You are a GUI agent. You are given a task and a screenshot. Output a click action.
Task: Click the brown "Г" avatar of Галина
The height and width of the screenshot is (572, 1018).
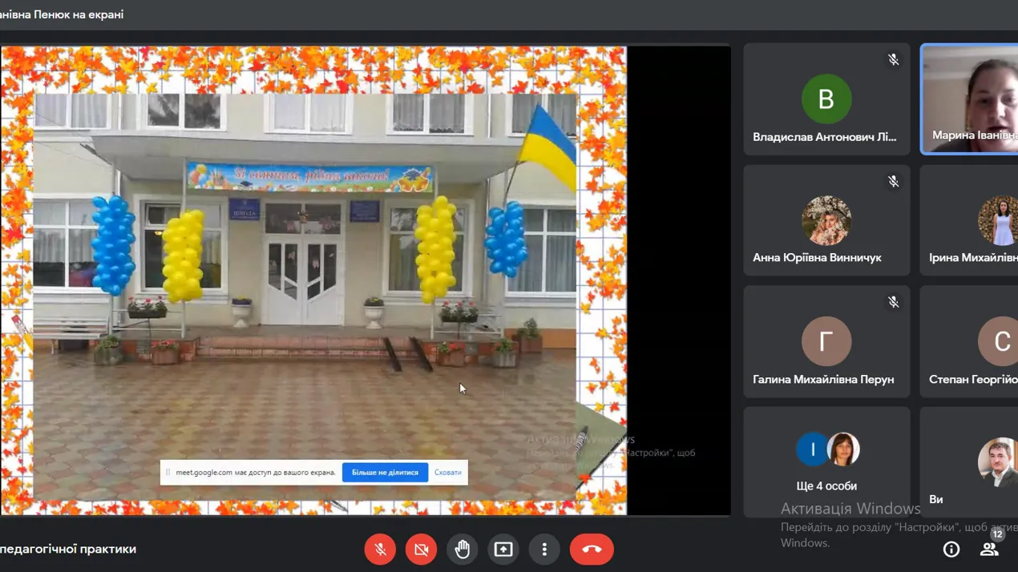click(x=826, y=341)
